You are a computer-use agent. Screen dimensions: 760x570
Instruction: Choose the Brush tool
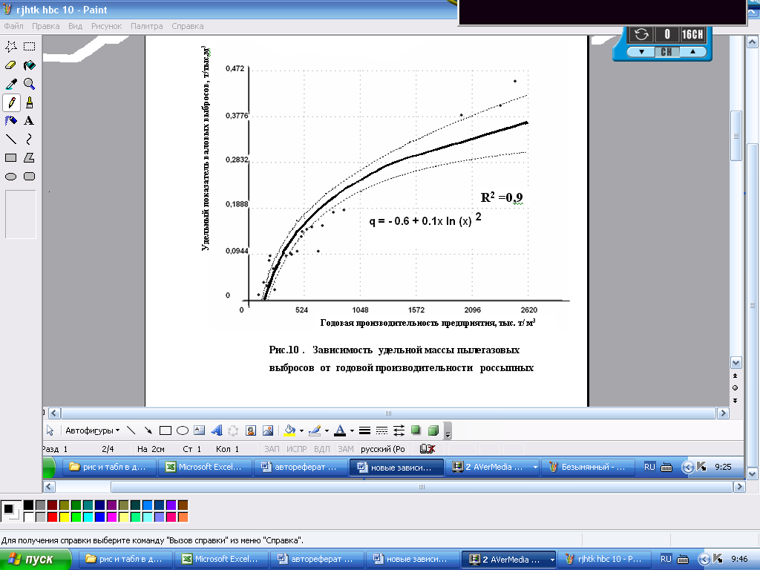pos(30,102)
